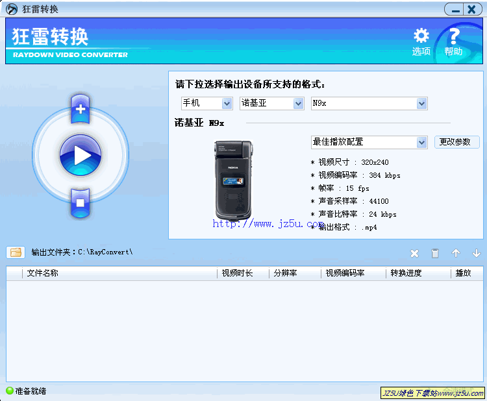487x401 pixels.
Task: Clear the list with the trash icon
Action: [435, 254]
